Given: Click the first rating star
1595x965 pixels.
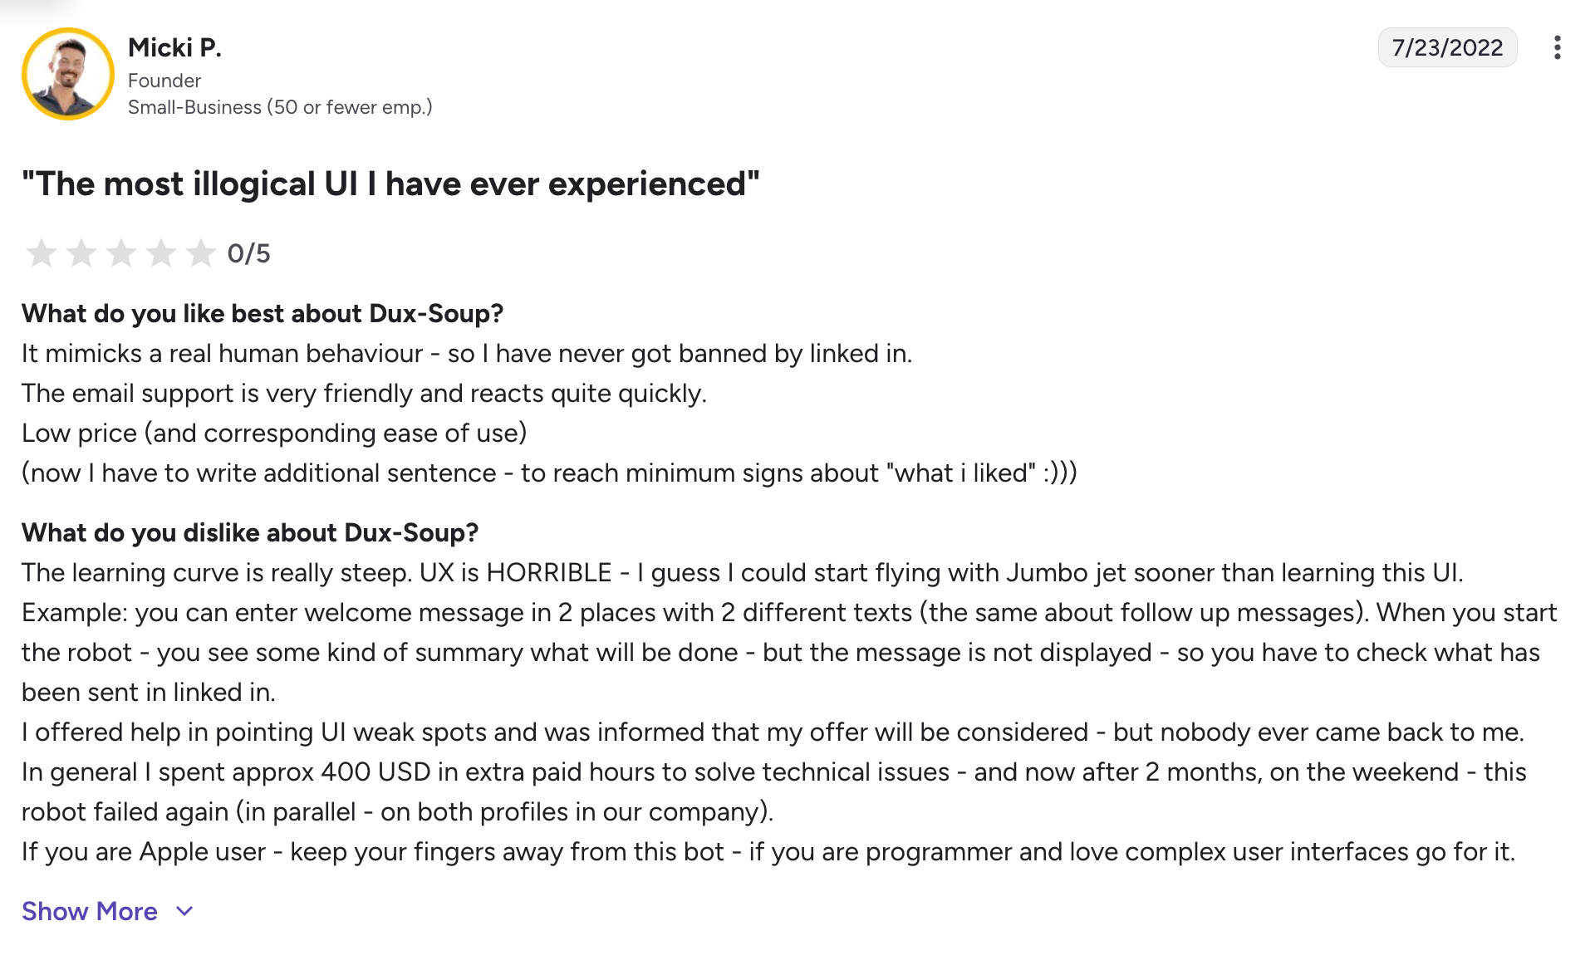Looking at the screenshot, I should (41, 253).
